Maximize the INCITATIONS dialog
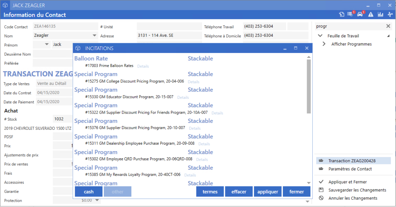Image resolution: width=396 pixels, height=207 pixels. [296, 48]
